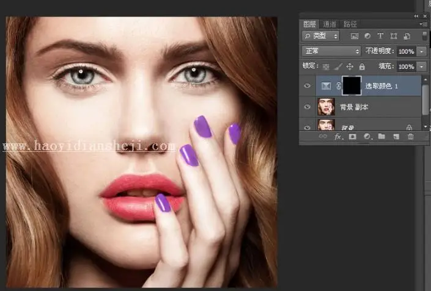
Task: Select the black layer mask thumbnail
Action: 352,85
